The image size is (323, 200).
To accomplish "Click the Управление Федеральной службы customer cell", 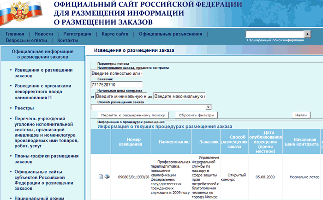I will pyautogui.click(x=206, y=177).
